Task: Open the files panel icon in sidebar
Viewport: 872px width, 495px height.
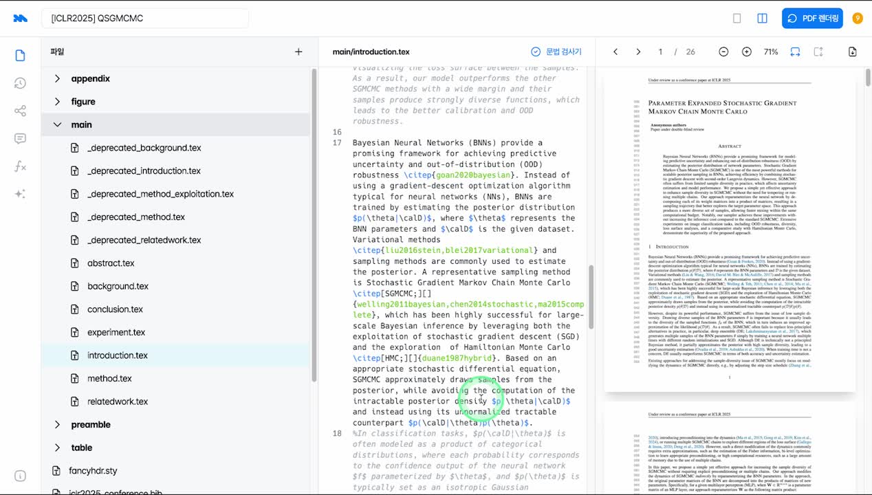Action: [x=20, y=56]
